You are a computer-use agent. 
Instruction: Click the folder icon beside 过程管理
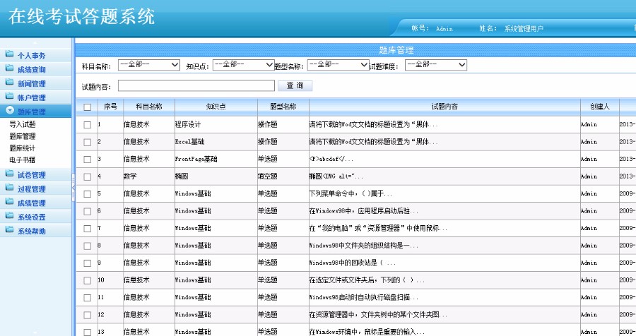(10, 188)
